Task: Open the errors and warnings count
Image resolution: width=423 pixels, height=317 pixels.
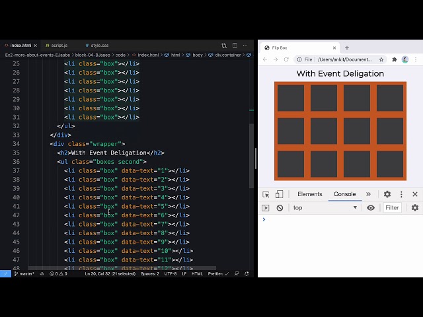Action: [58, 274]
